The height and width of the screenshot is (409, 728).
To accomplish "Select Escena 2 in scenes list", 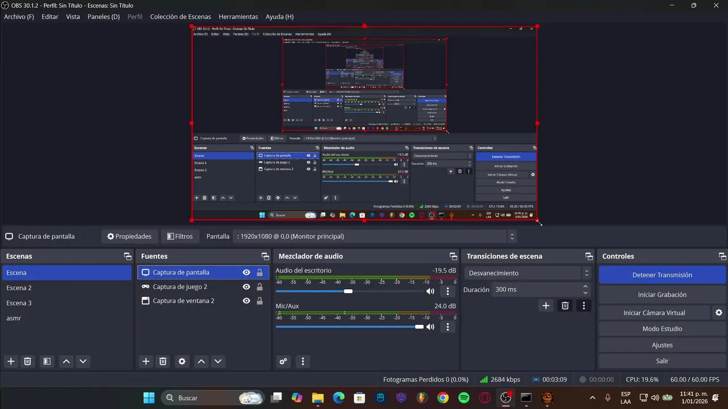I will [67, 288].
